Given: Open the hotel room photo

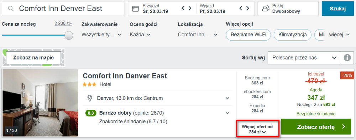Looking at the screenshot, I should (40, 103).
